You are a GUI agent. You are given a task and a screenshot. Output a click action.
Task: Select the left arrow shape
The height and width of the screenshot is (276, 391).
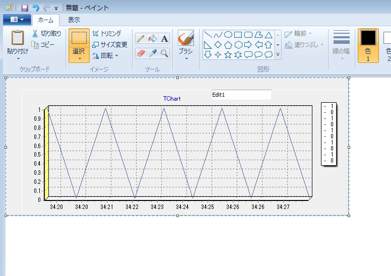[258, 45]
